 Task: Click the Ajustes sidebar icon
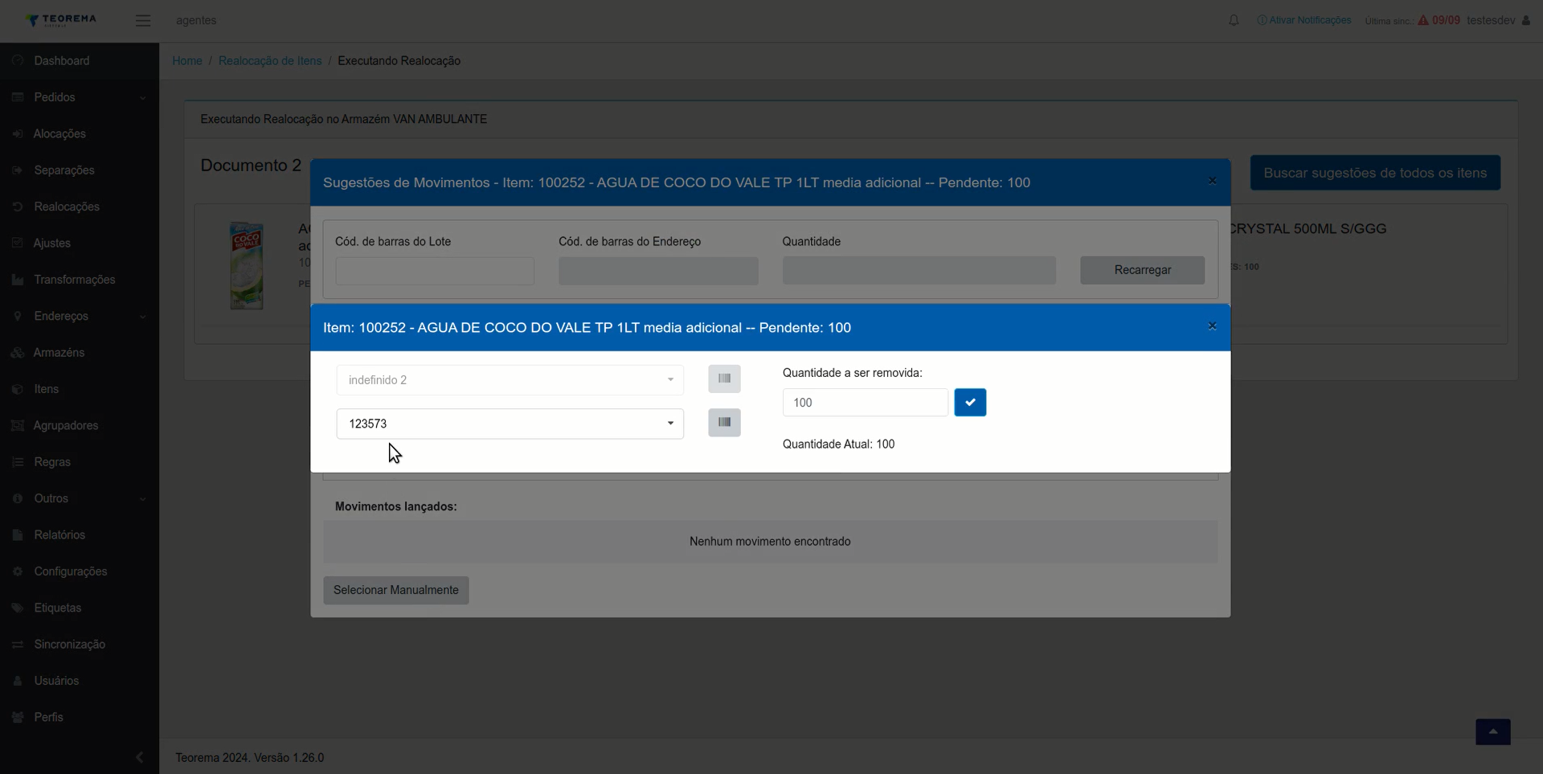pos(18,243)
